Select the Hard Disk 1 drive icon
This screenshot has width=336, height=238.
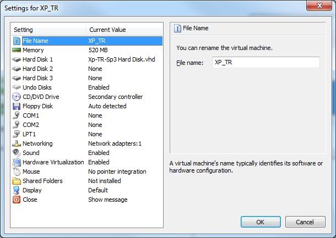tap(17, 59)
